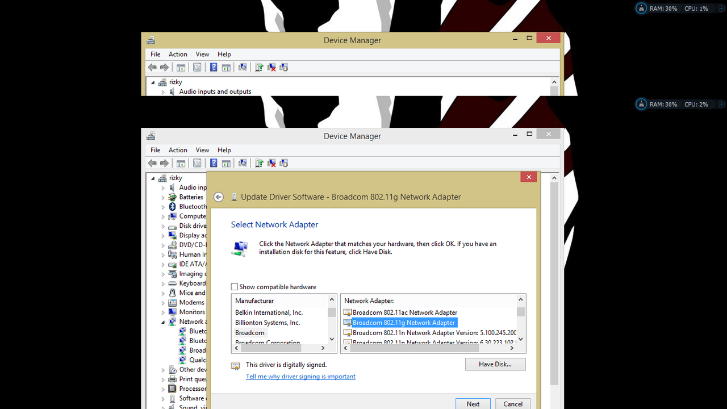Viewport: 727px width, 409px height.
Task: Click the Show/Hide Console Tree toolbar icon
Action: (179, 163)
